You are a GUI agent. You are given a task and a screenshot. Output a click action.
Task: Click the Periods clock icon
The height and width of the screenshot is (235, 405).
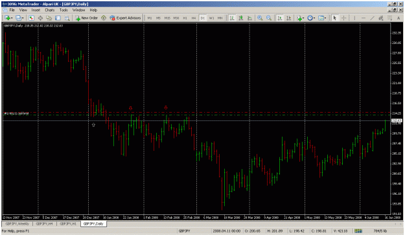coord(310,17)
